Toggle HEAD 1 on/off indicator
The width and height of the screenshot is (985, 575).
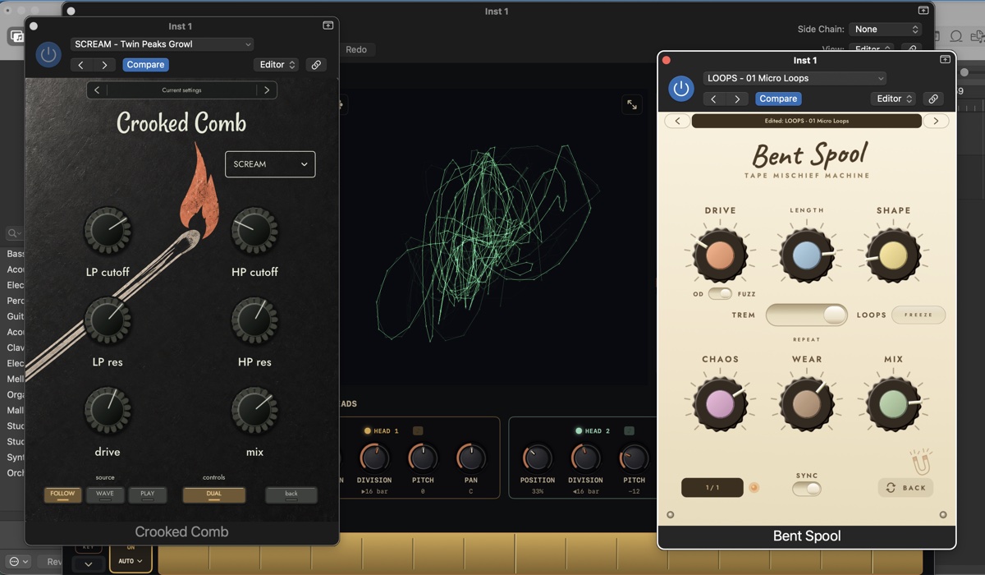click(368, 431)
